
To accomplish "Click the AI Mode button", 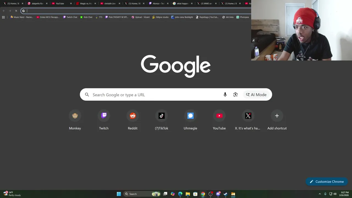I will coord(256,95).
